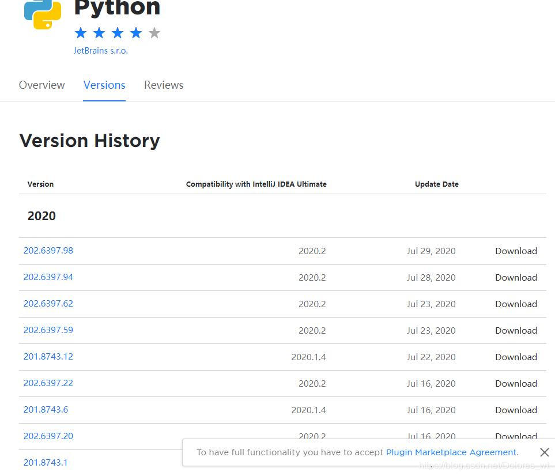555x476 pixels.
Task: Download version 202.6397.98 from Jul 29
Action: tap(516, 251)
